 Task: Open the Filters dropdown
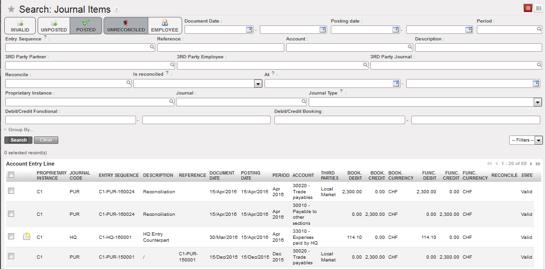(526, 140)
